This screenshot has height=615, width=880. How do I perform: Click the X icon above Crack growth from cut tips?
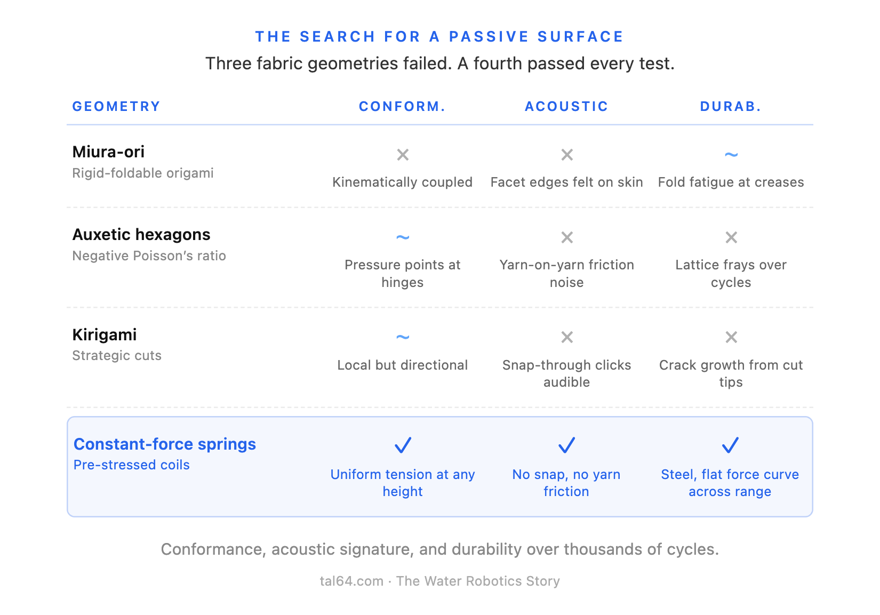click(x=731, y=337)
